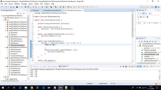Click Collapse All icon in Task List

pos(144,17)
